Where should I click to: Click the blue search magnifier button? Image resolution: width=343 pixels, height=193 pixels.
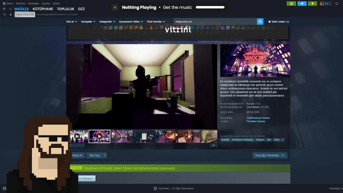pos(260,21)
